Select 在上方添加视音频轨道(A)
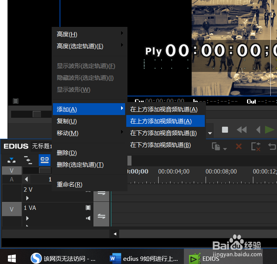 [165, 109]
